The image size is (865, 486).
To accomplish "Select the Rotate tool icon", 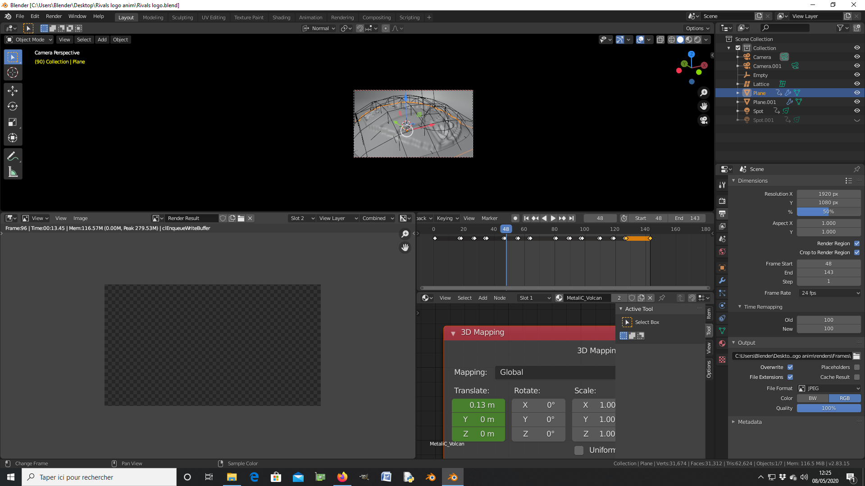I will click(x=13, y=107).
